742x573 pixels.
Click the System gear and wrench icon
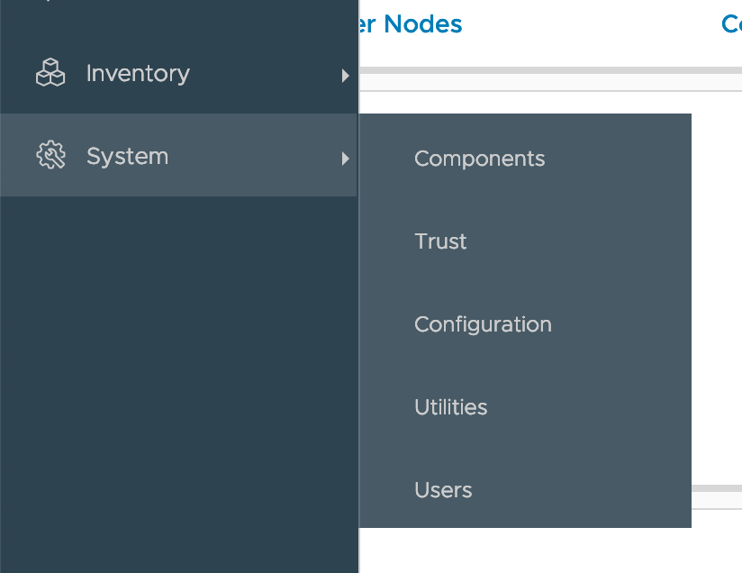point(50,156)
